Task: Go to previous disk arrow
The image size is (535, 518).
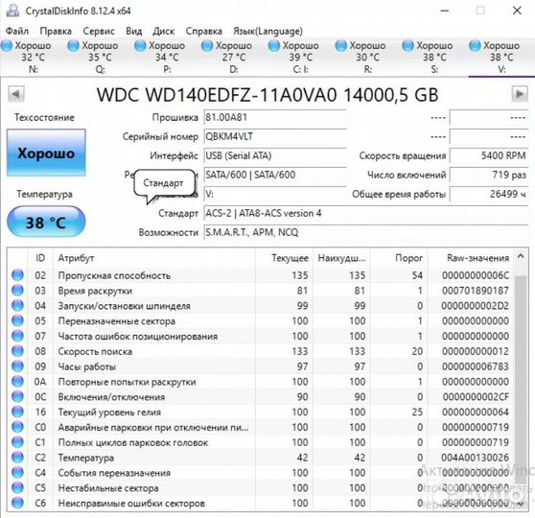Action: coord(16,94)
